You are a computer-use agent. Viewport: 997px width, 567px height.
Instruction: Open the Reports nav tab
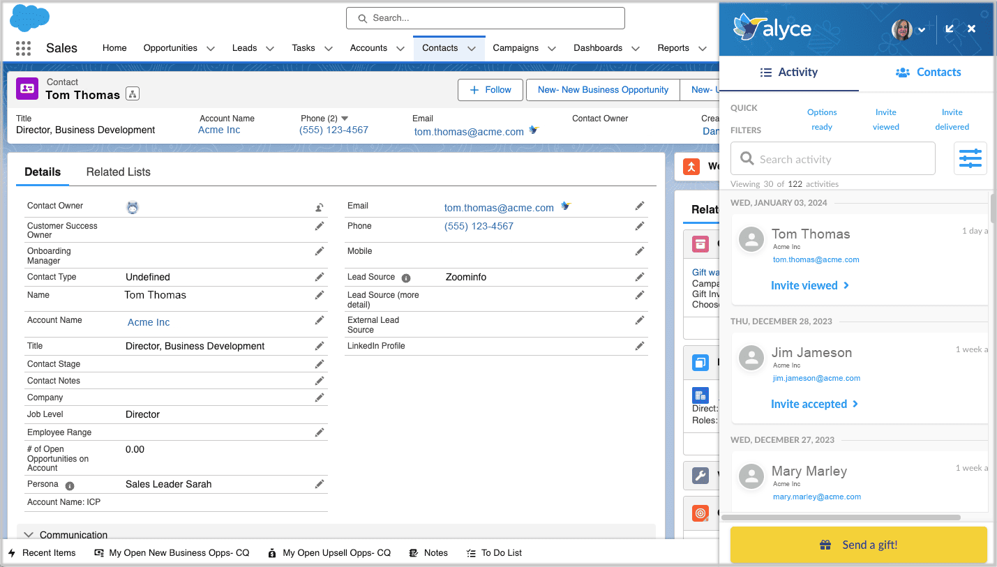pyautogui.click(x=673, y=48)
